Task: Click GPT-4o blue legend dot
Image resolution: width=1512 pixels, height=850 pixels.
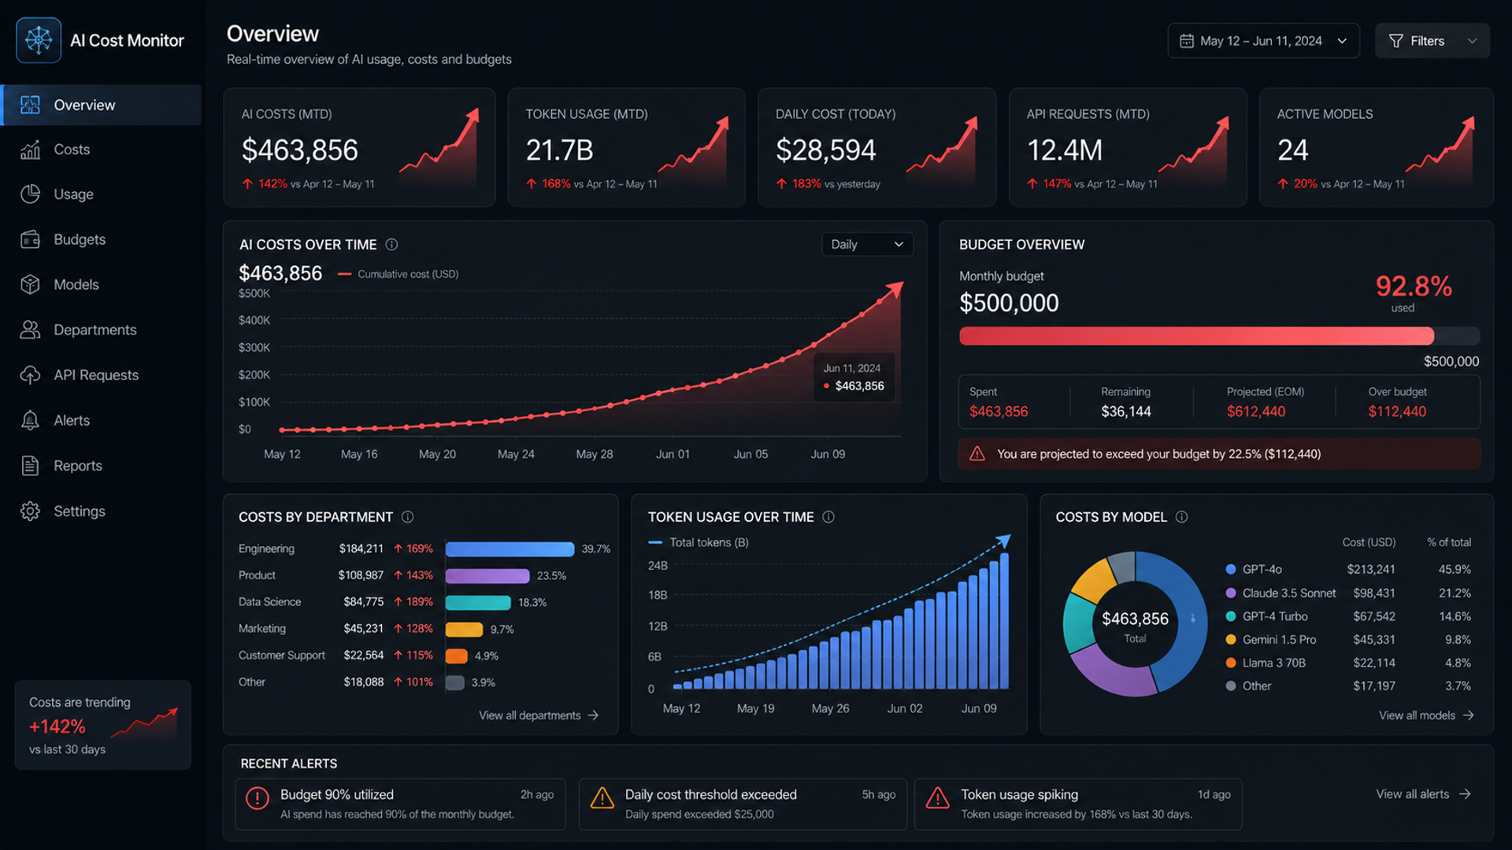Action: [1230, 570]
